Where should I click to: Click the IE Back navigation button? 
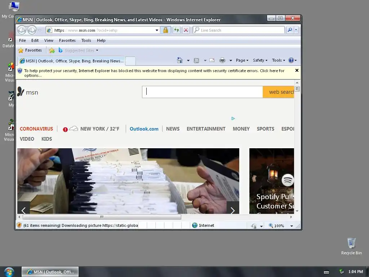[x=22, y=30]
